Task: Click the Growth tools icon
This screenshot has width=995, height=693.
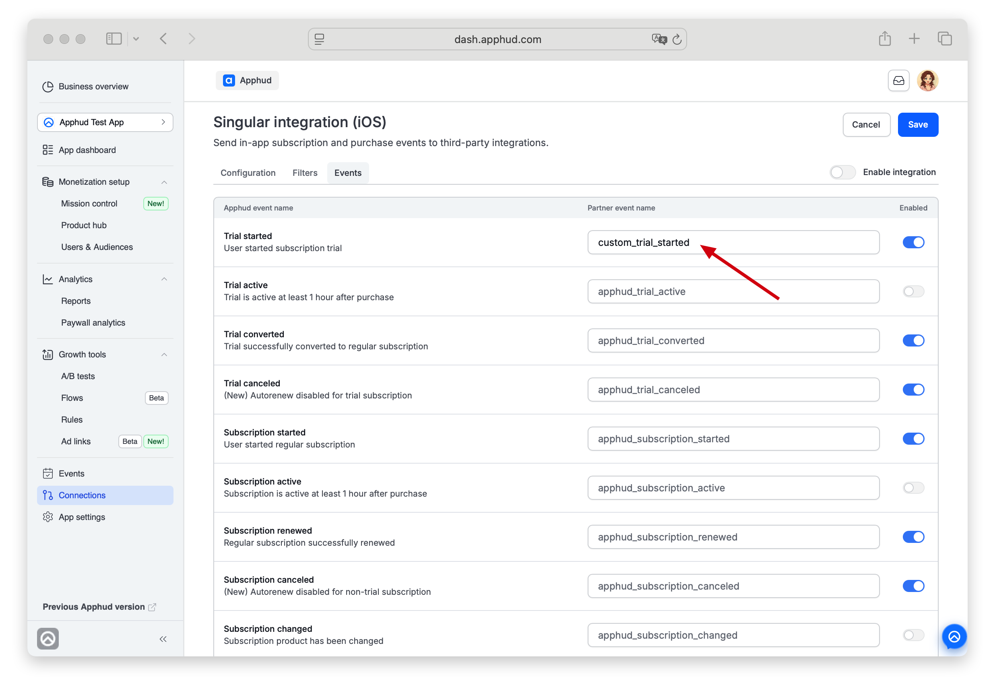Action: tap(47, 355)
